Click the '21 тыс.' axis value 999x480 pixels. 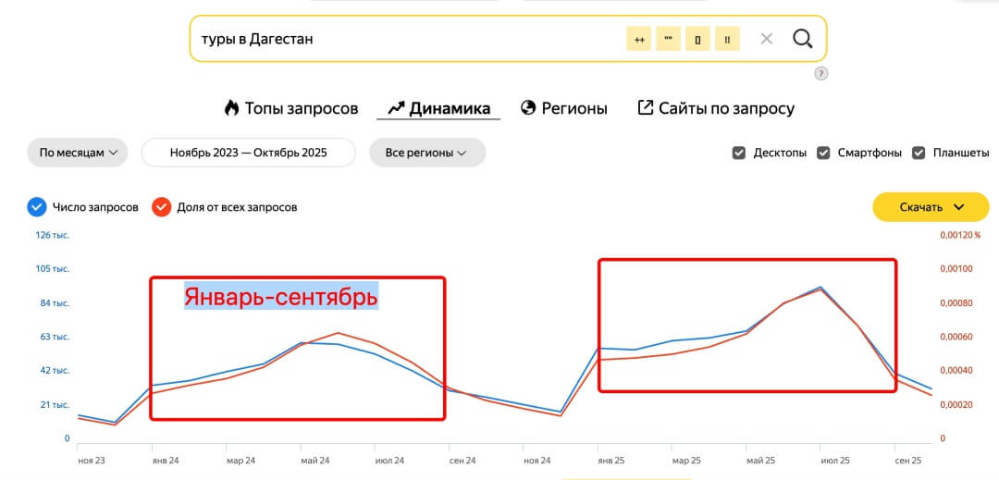[x=55, y=405]
